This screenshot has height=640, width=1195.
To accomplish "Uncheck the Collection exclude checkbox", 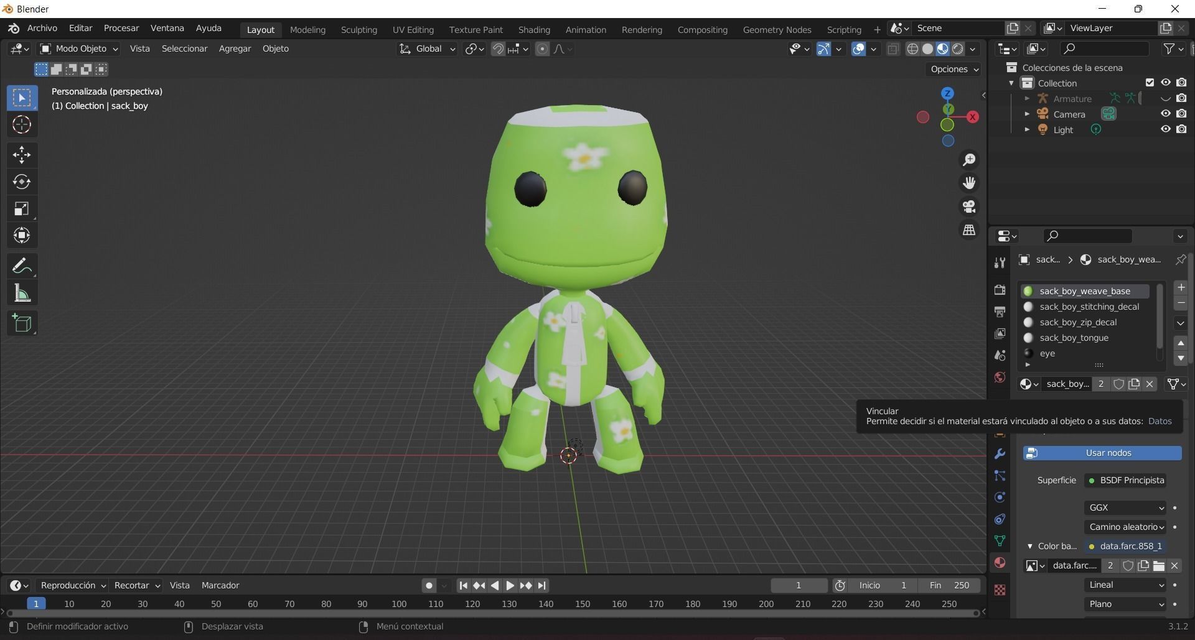I will [x=1150, y=83].
